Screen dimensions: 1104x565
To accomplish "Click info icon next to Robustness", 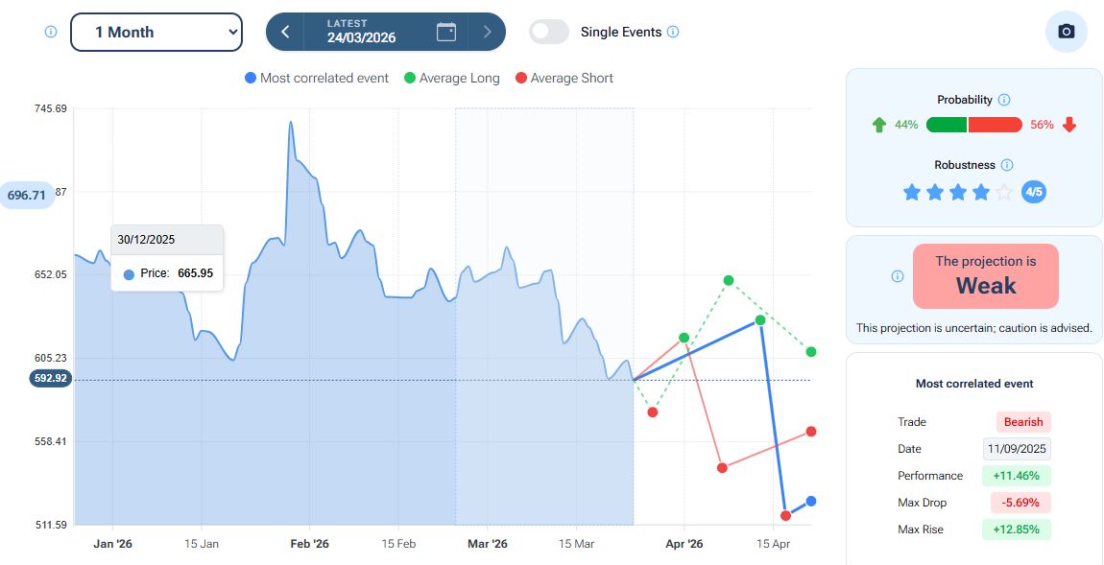I will [1007, 165].
